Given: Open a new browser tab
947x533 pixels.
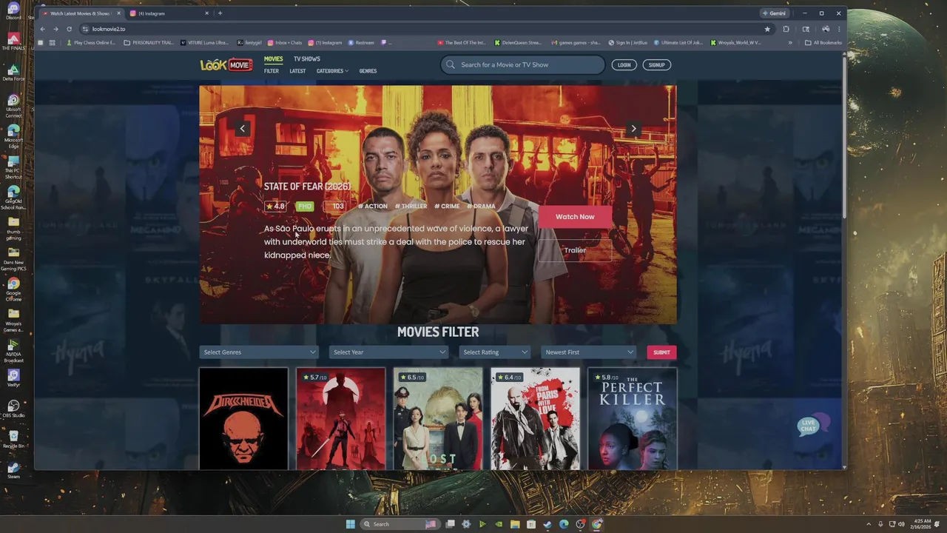Looking at the screenshot, I should pyautogui.click(x=220, y=13).
